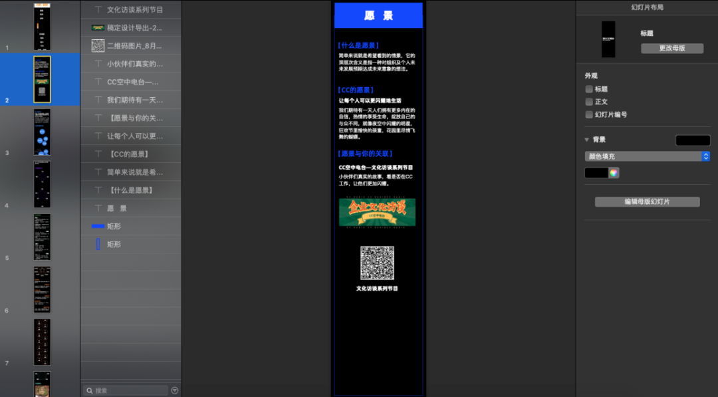Click the 【什么是愿景】 heading on the slide canvas
718x397 pixels.
(x=358, y=45)
